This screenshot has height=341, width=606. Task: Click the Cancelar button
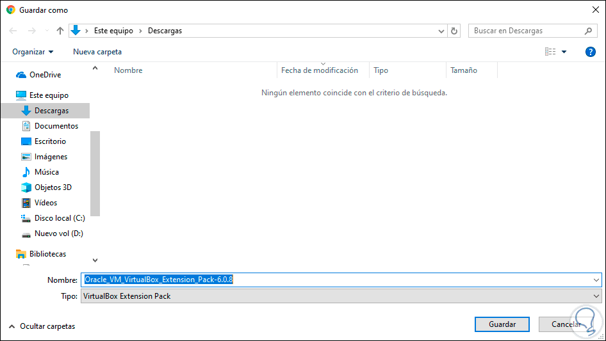point(566,324)
